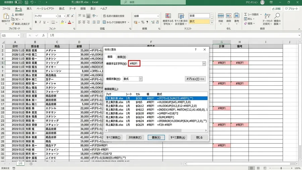Click the Replace (R) button
302x170 pixels.
click(x=156, y=137)
